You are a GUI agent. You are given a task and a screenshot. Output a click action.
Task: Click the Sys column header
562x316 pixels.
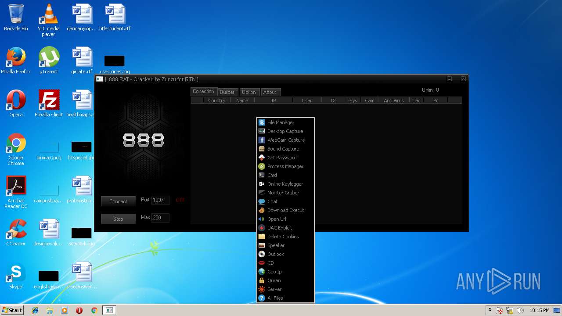click(353, 101)
